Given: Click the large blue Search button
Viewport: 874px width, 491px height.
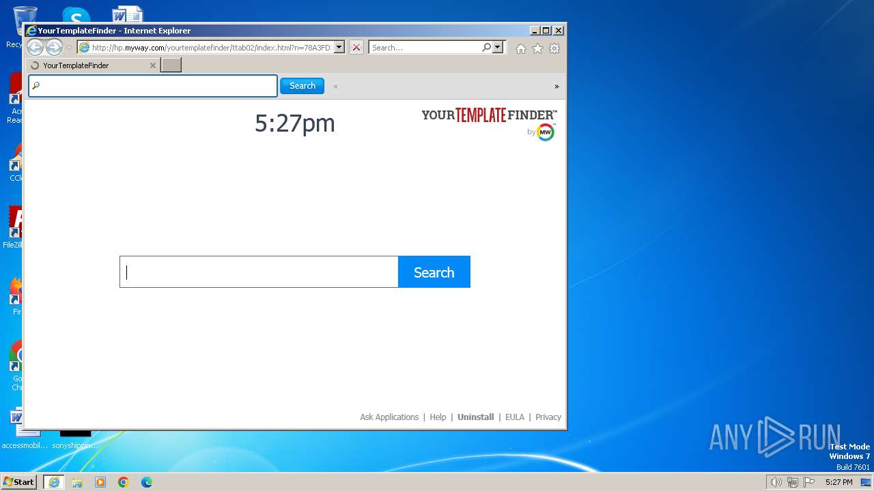Looking at the screenshot, I should (x=434, y=272).
